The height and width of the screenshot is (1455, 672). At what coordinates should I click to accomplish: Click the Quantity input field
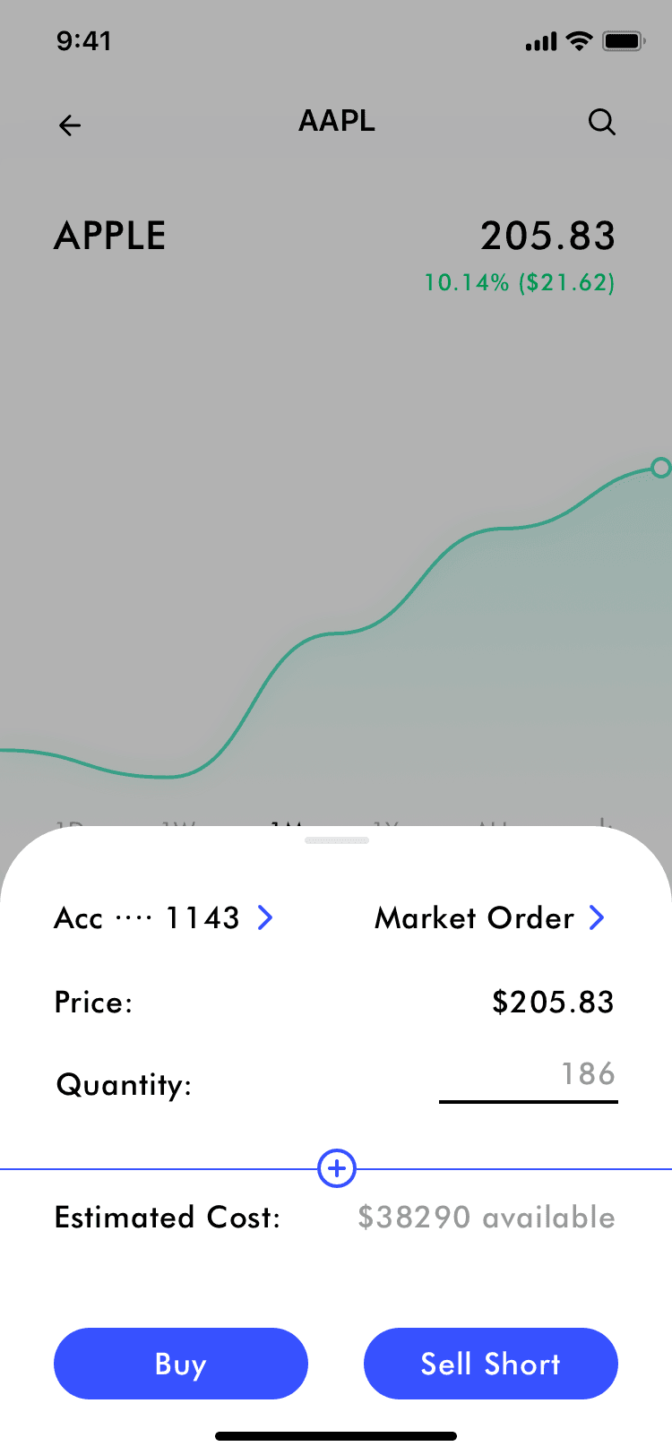[529, 1075]
